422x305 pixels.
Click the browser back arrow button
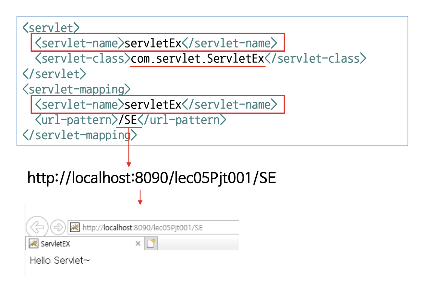tap(37, 227)
